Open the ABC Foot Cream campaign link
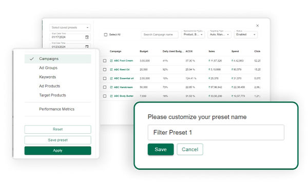 pyautogui.click(x=124, y=61)
